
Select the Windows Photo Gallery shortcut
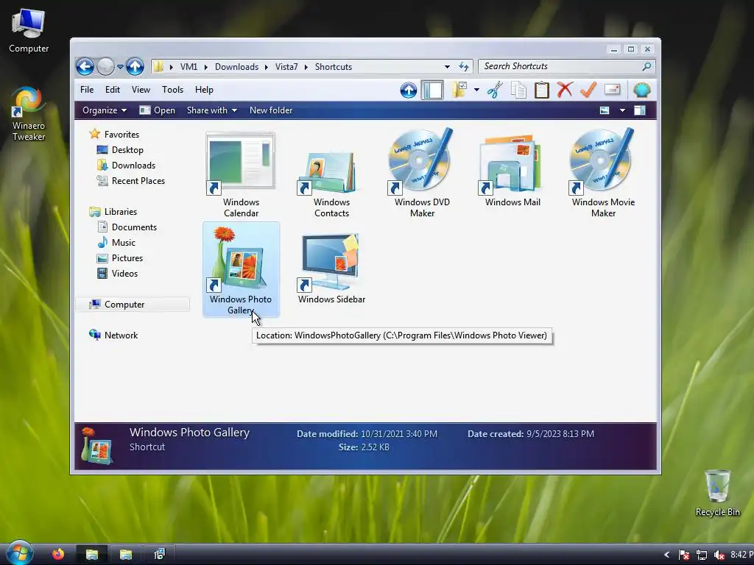241,269
